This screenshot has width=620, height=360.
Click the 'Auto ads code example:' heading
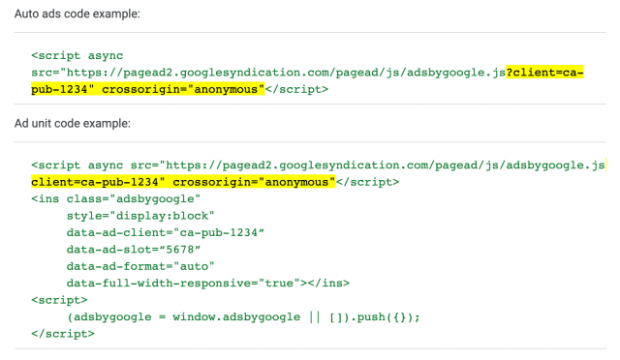point(77,14)
